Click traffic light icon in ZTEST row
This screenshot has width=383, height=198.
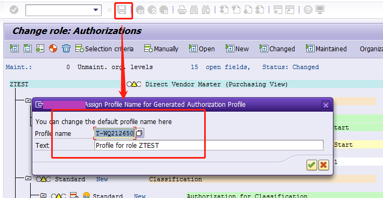click(x=134, y=85)
